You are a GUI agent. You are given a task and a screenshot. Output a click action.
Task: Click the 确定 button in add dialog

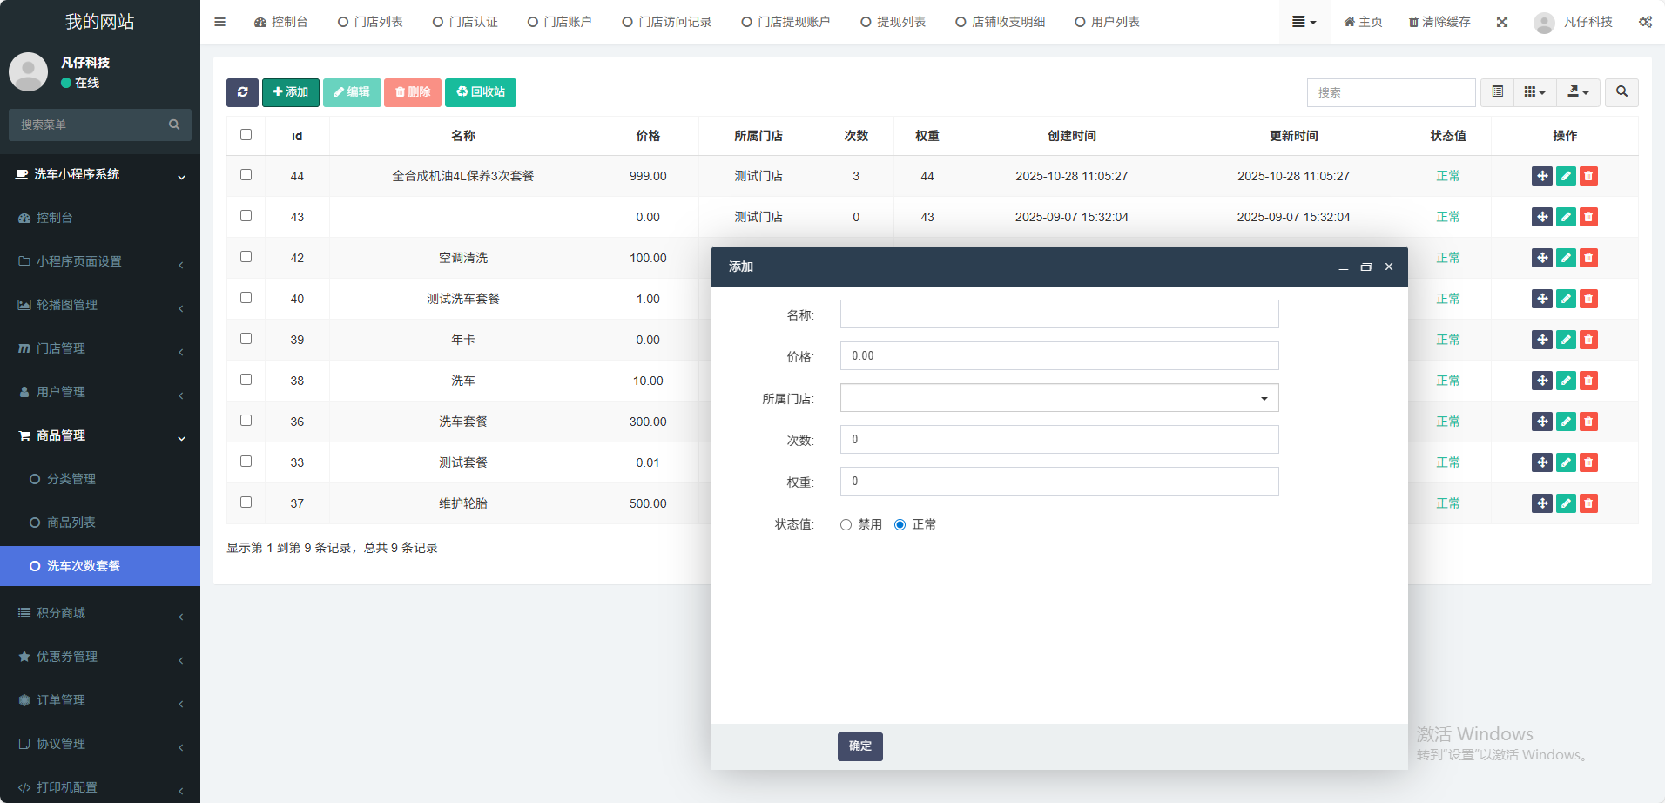859,746
